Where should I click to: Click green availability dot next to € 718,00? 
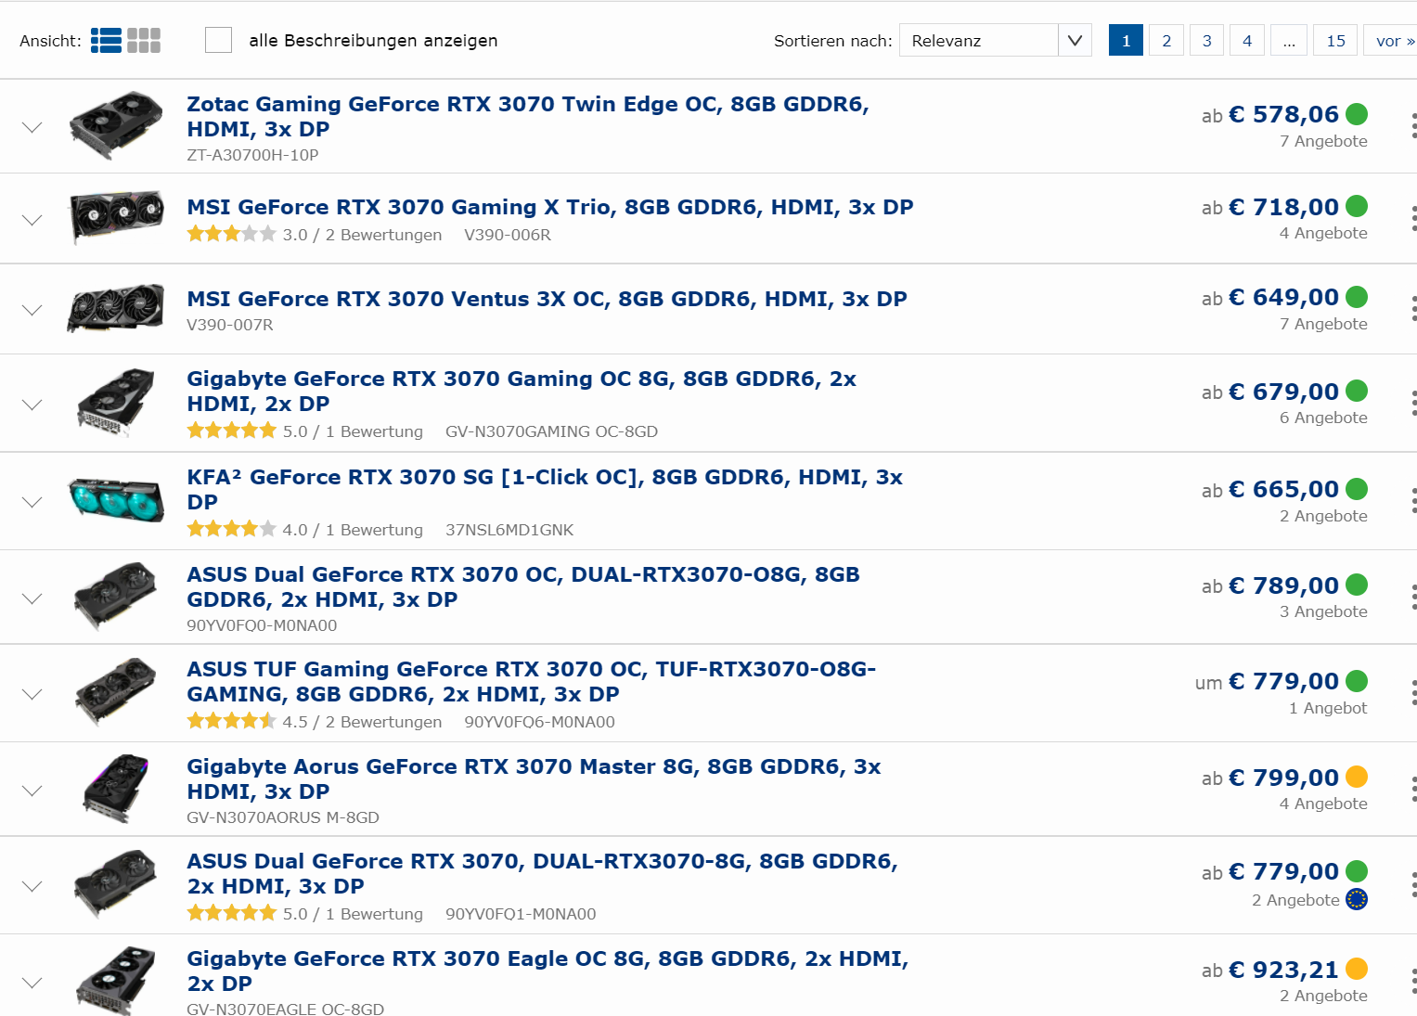click(x=1357, y=206)
